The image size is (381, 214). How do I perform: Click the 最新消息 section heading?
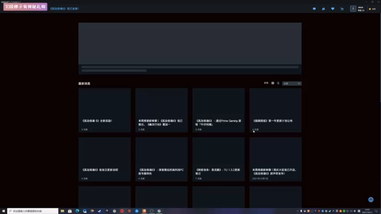pos(84,84)
